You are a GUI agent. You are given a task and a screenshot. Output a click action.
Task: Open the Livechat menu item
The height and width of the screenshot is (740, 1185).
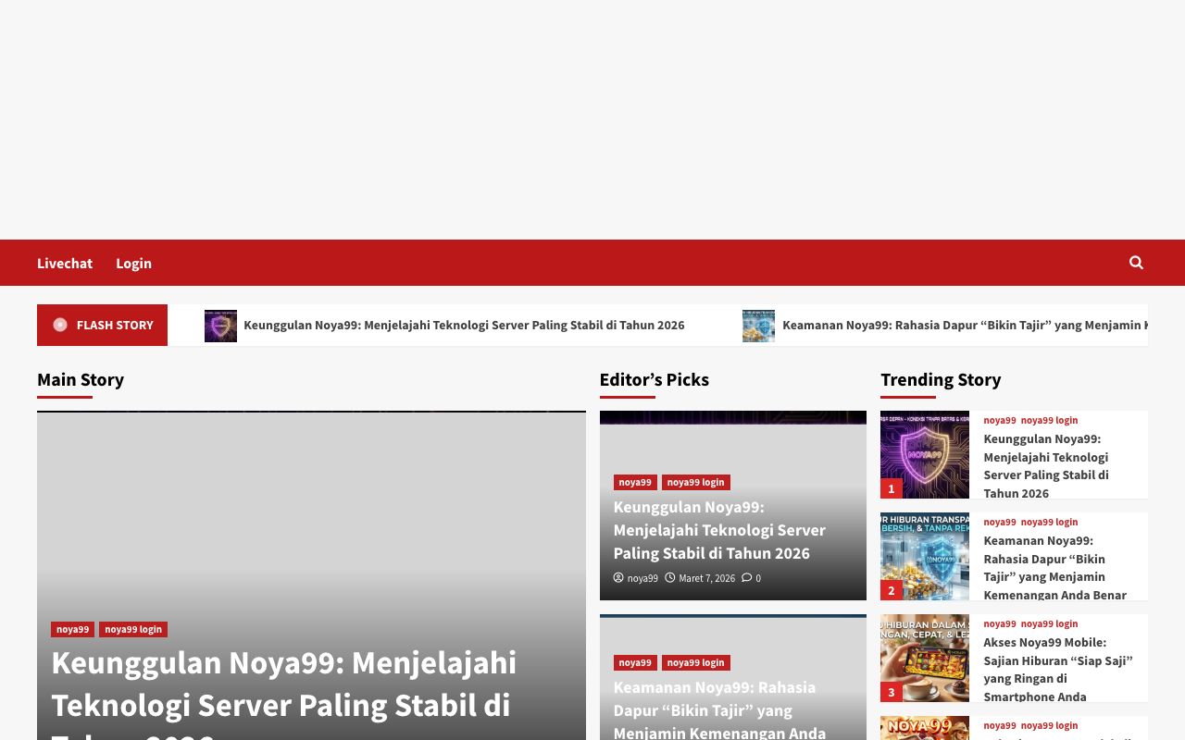point(65,263)
